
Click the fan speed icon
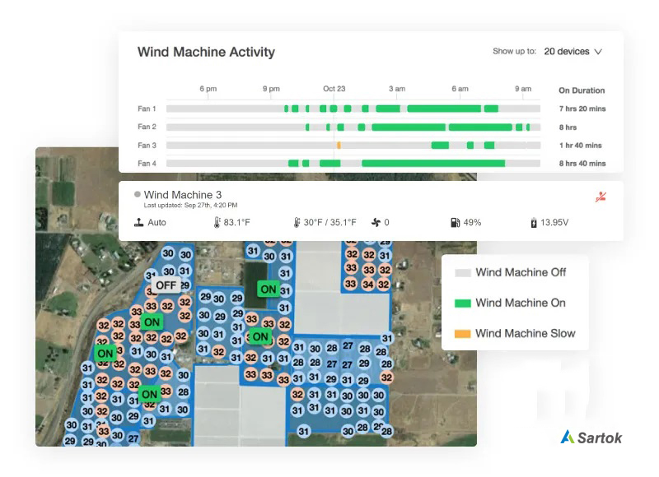376,222
